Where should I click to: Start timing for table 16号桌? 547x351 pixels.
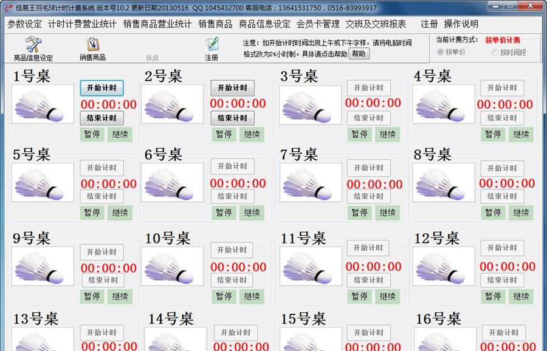[504, 333]
